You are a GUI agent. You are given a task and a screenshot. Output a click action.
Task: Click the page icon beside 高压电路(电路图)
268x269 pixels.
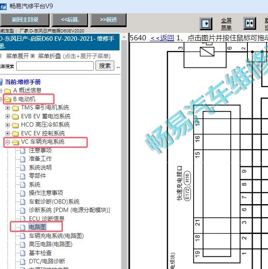[x=23, y=244]
